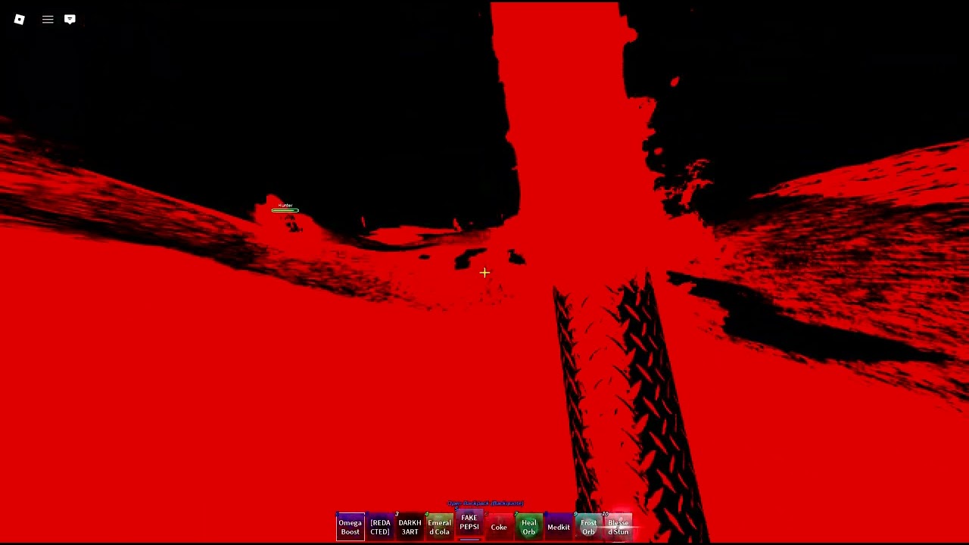Viewport: 969px width, 545px height.
Task: Click the Hunter player name tag
Action: [x=285, y=205]
